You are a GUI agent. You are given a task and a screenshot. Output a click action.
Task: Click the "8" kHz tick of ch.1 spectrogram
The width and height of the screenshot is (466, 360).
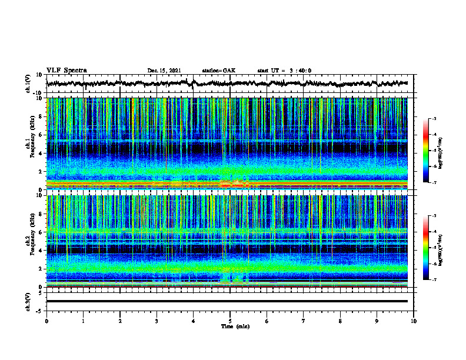tap(41, 116)
